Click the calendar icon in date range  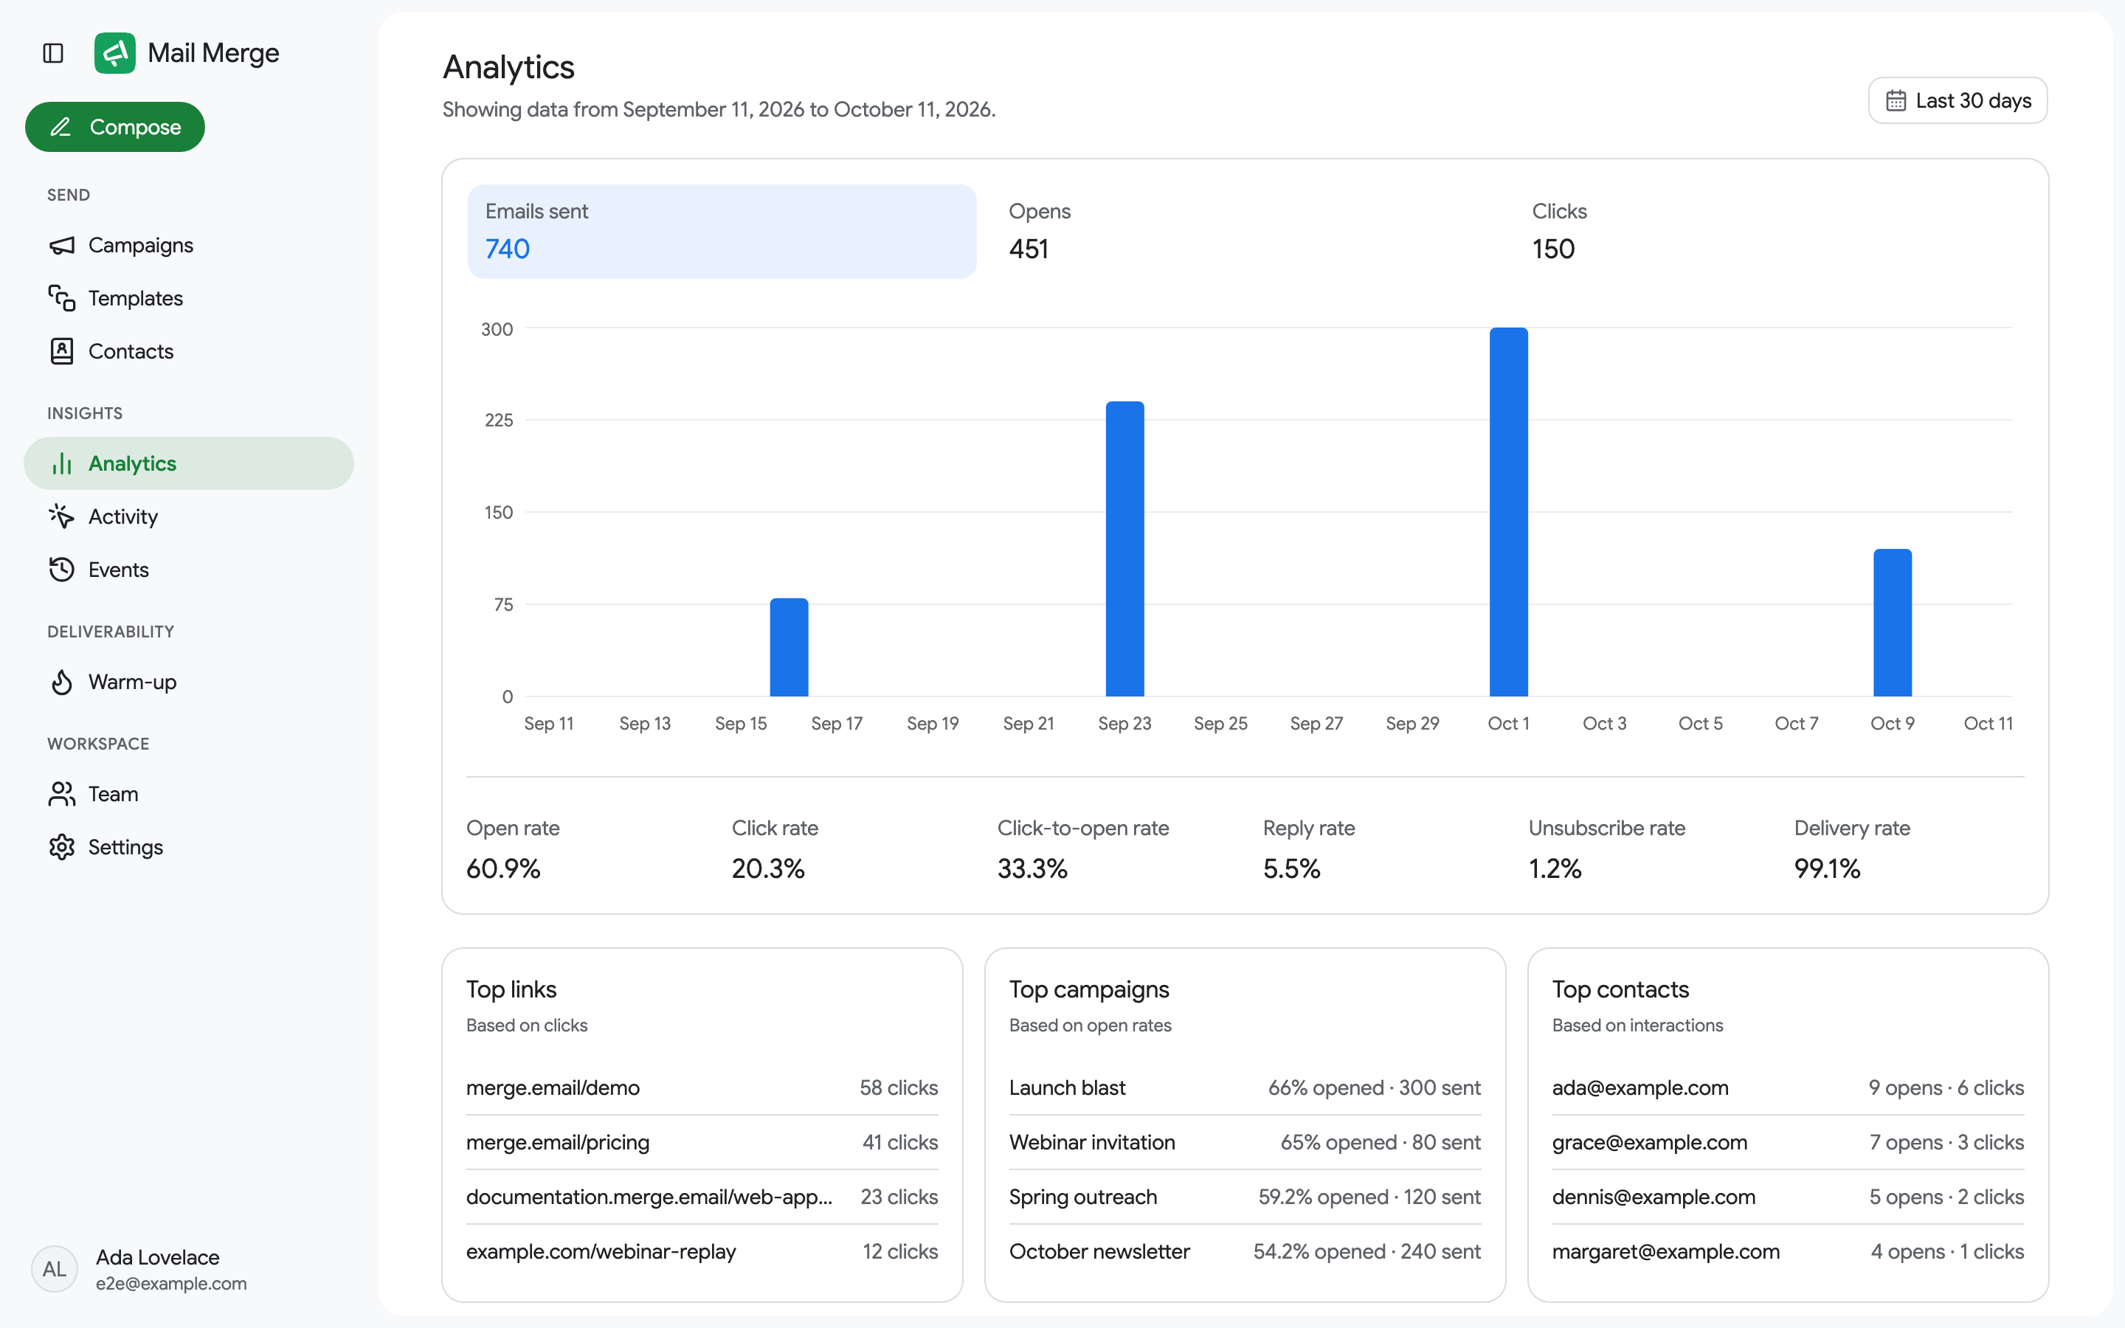pos(1896,101)
